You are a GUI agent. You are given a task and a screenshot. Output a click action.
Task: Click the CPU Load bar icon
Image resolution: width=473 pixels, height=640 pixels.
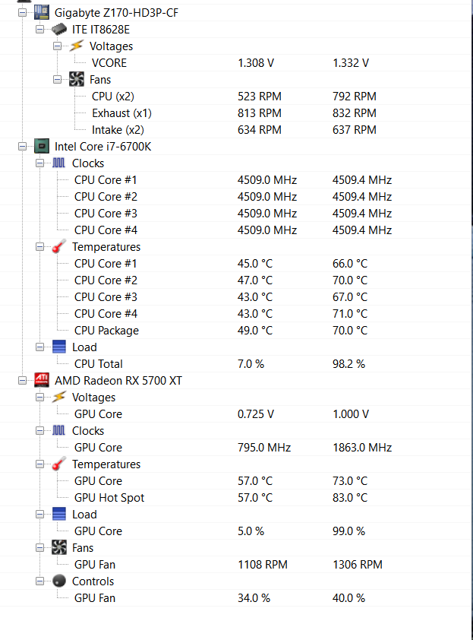pos(59,347)
